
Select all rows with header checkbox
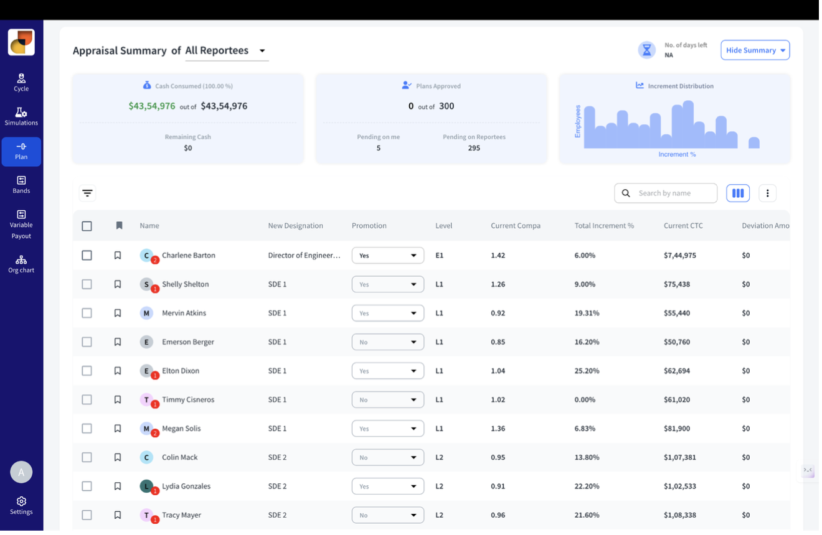[x=87, y=226]
